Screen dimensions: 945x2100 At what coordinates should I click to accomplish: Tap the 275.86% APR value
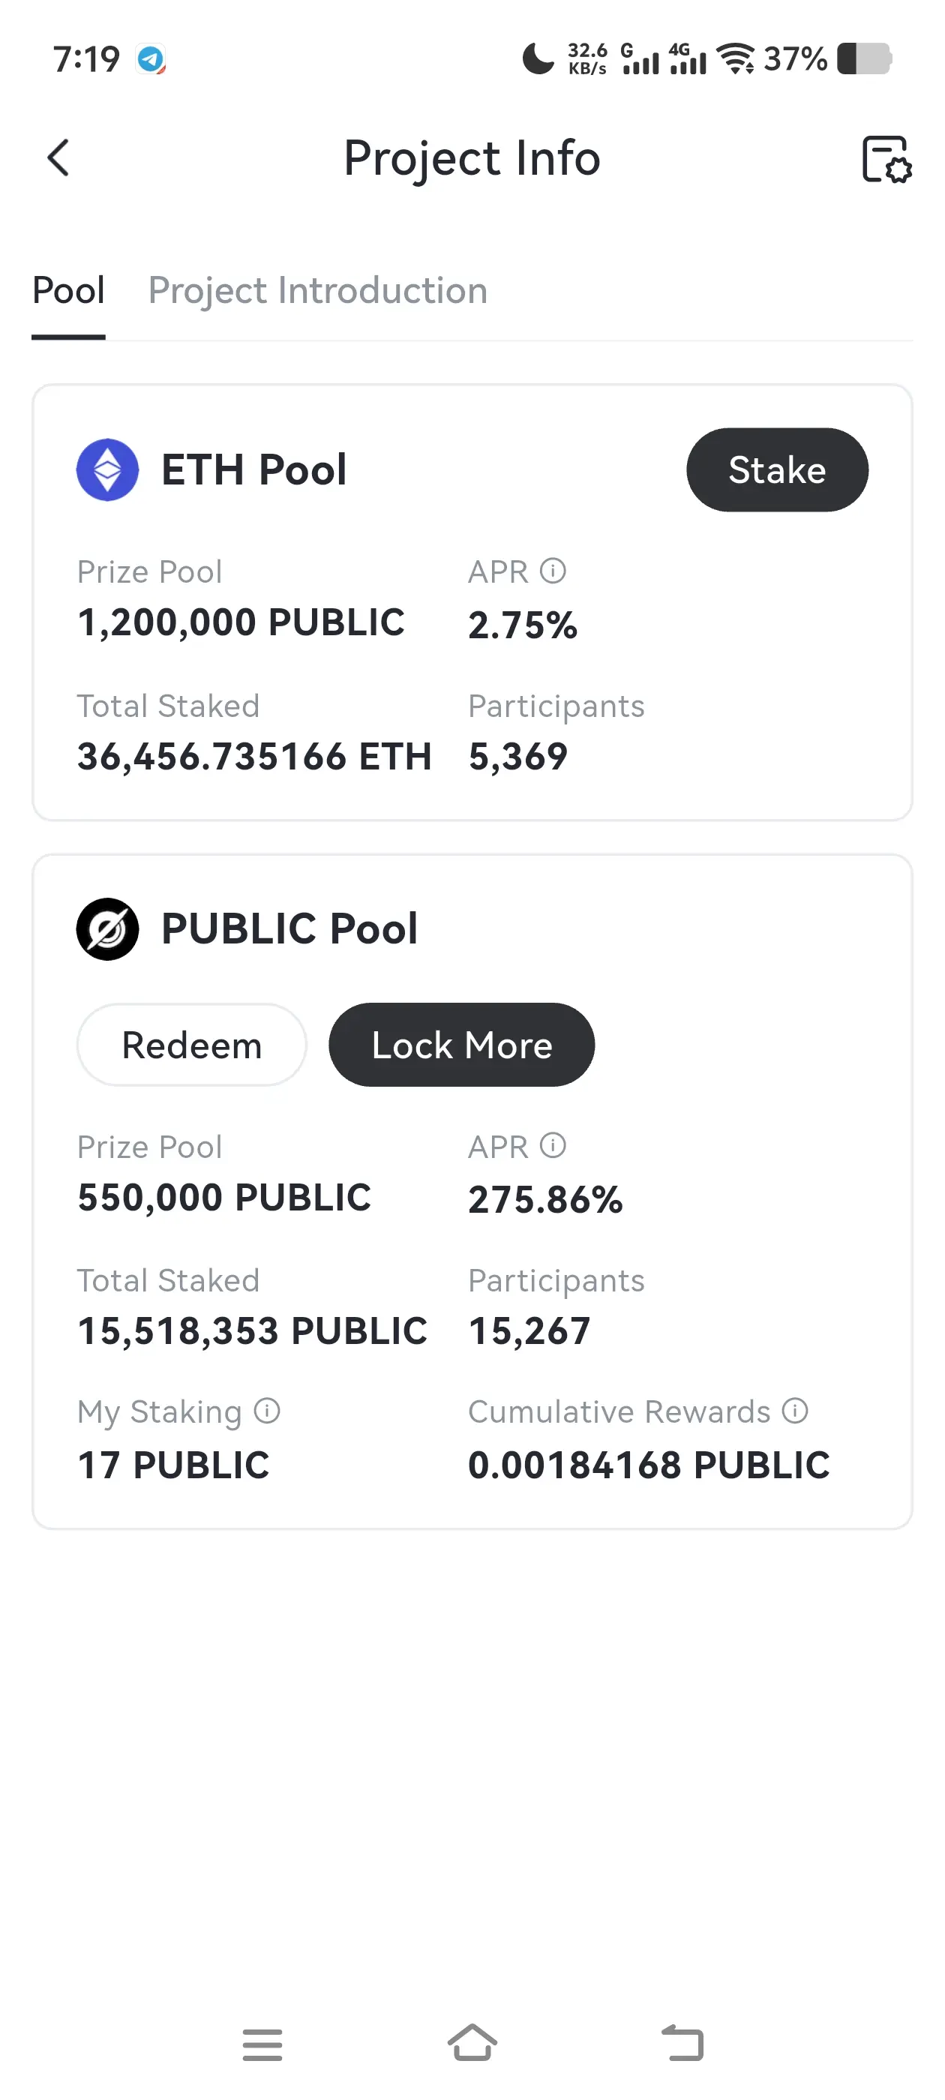tap(544, 1199)
